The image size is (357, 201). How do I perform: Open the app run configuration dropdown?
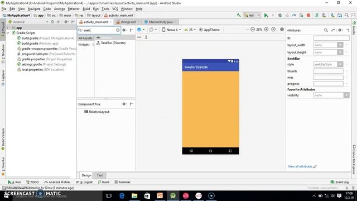pyautogui.click(x=252, y=15)
